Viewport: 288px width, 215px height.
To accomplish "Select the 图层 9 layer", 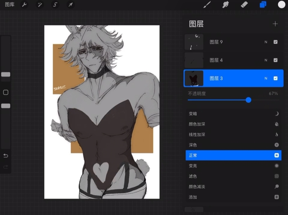I will tap(234, 42).
